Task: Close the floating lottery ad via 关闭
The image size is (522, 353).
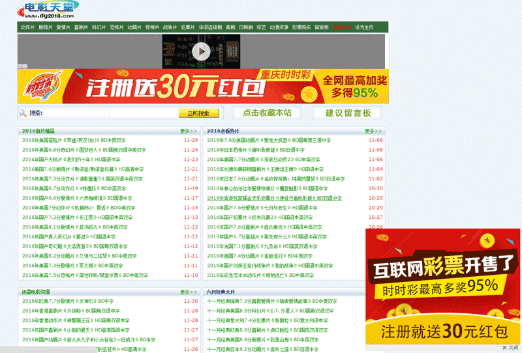Action: point(510,348)
